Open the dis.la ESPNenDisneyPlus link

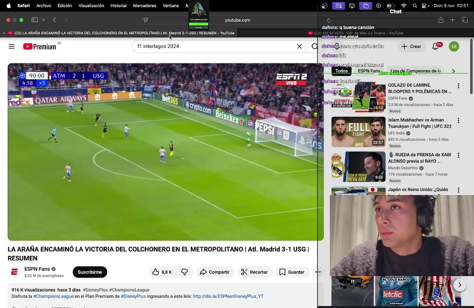click(x=228, y=296)
